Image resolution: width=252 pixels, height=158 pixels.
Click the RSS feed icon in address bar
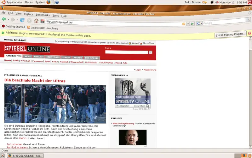(x=184, y=24)
